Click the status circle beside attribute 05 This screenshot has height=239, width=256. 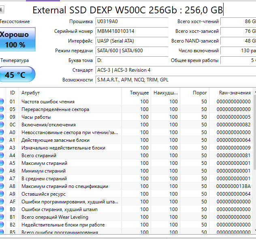point(2,109)
